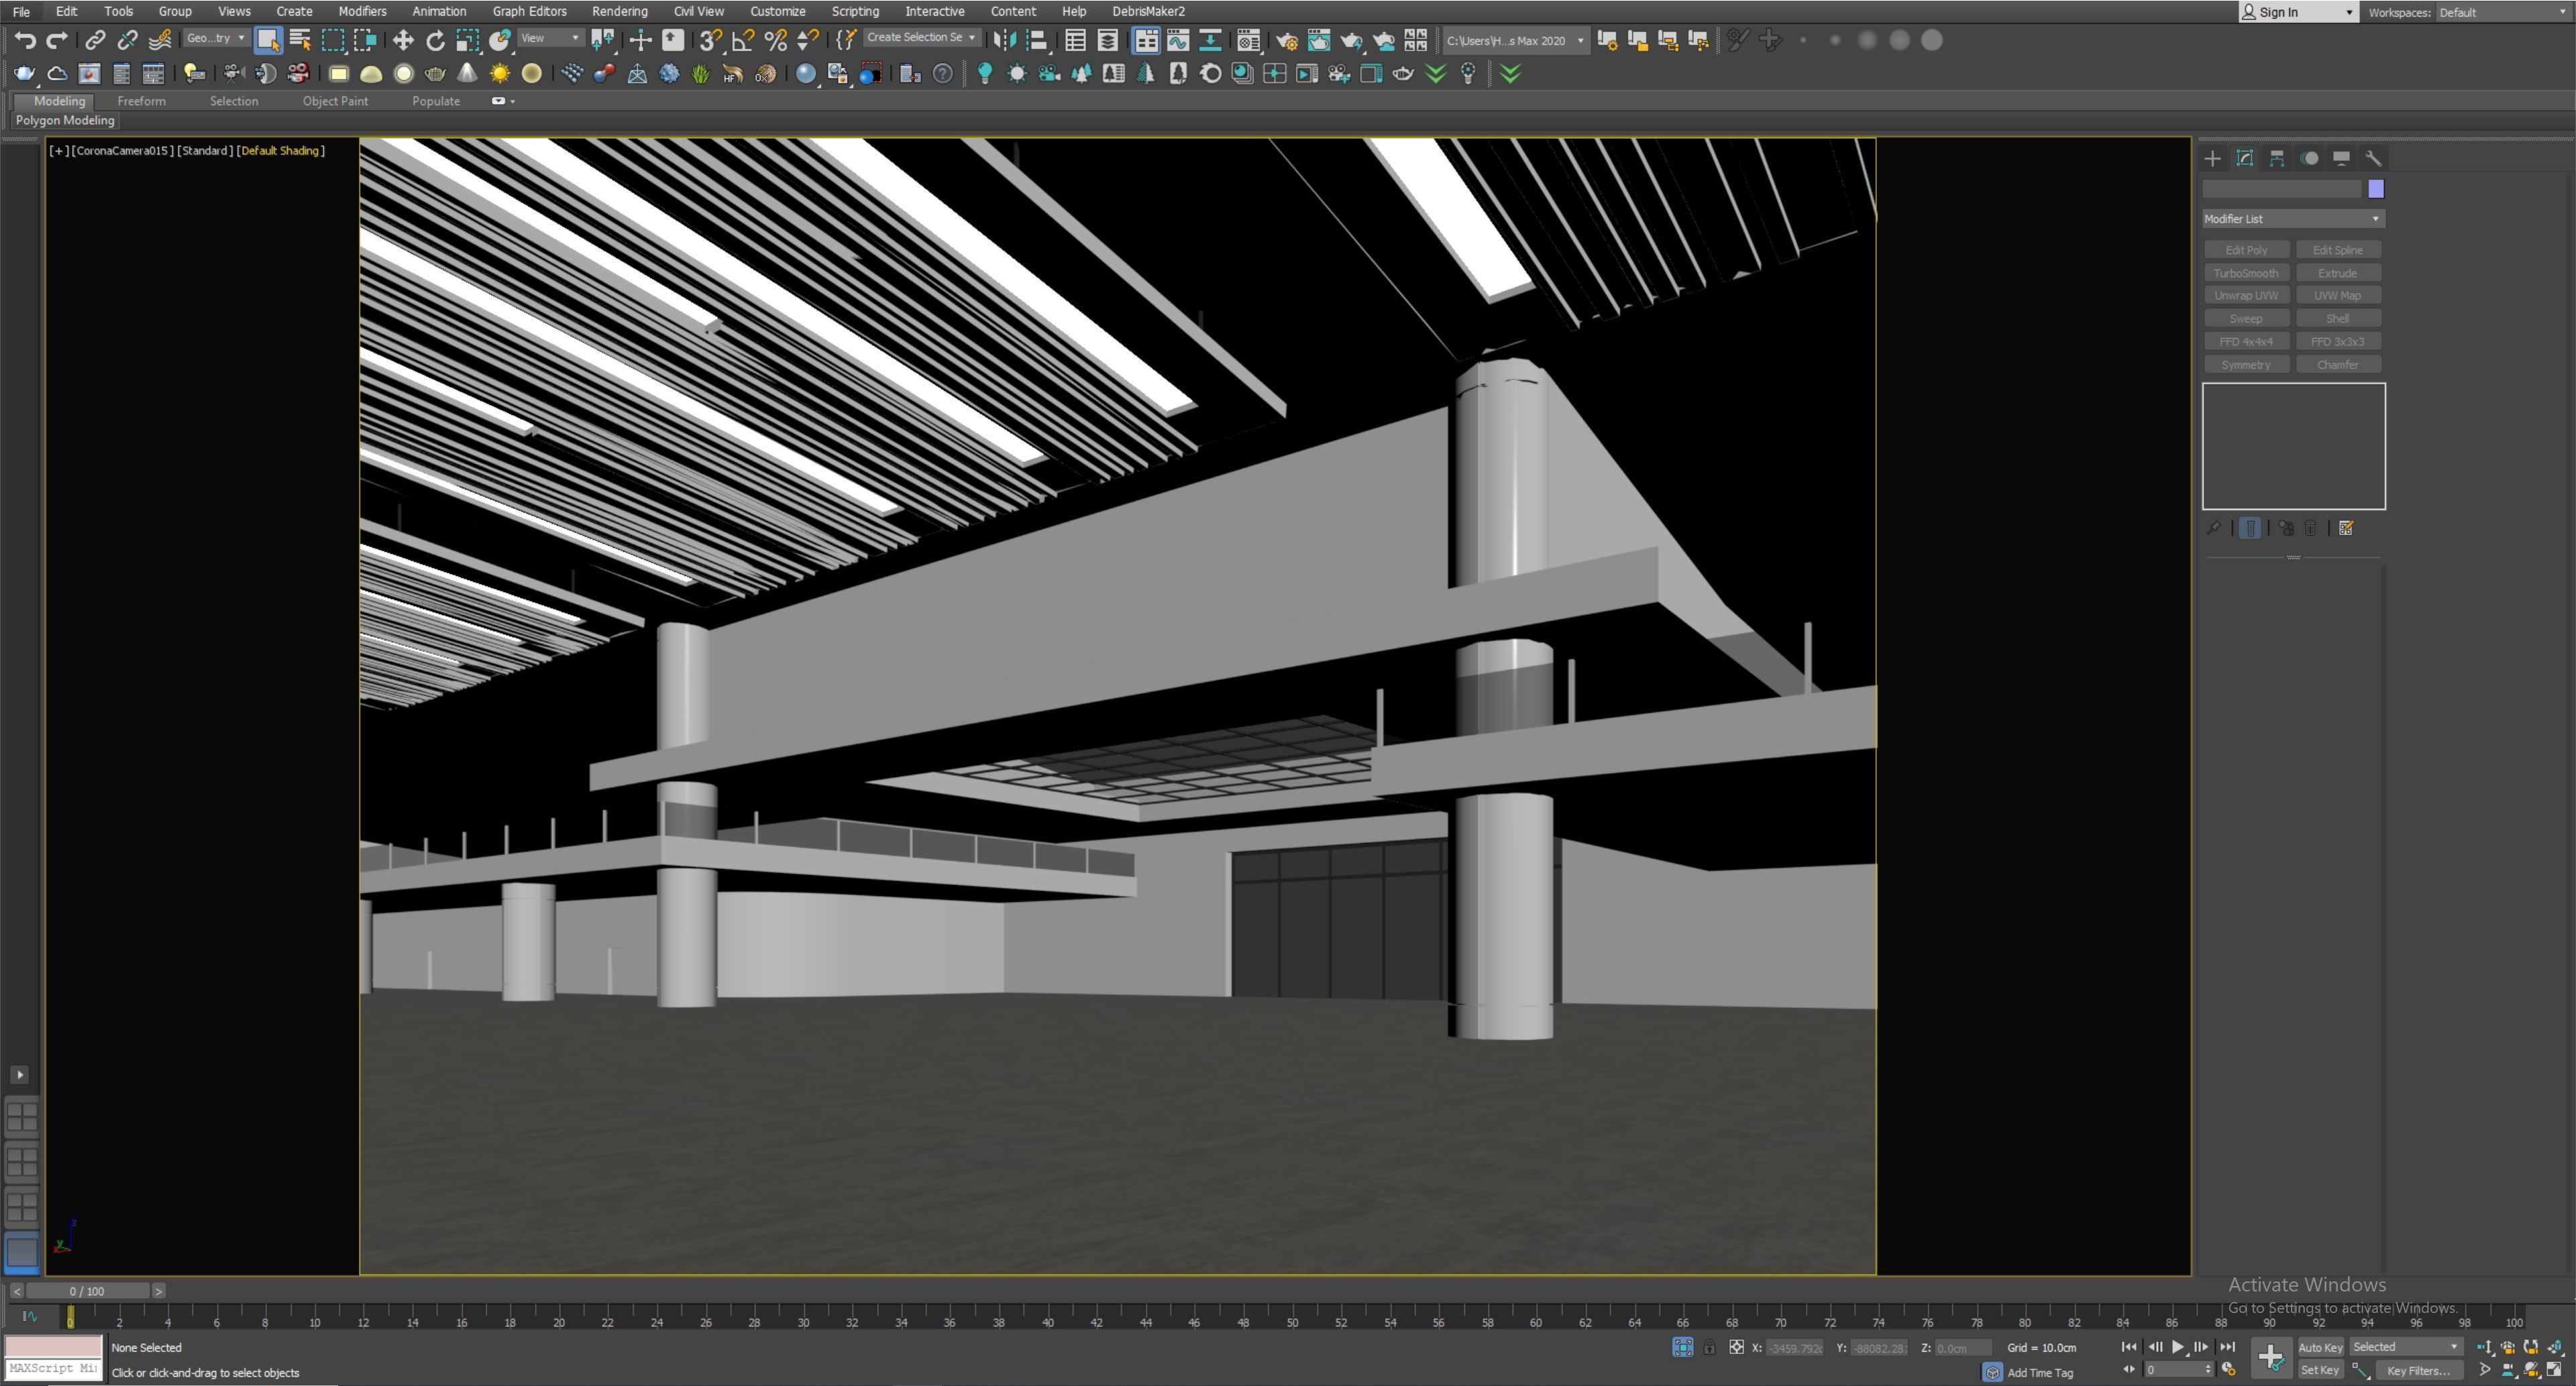The width and height of the screenshot is (2576, 1386).
Task: Open the Utilities wrench tab
Action: [x=2373, y=158]
